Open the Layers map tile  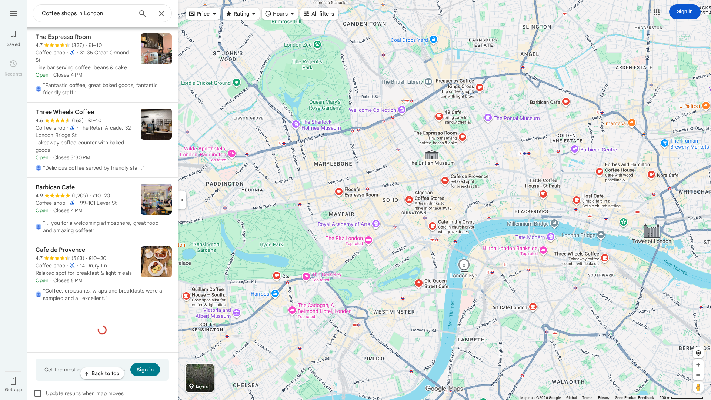[200, 378]
